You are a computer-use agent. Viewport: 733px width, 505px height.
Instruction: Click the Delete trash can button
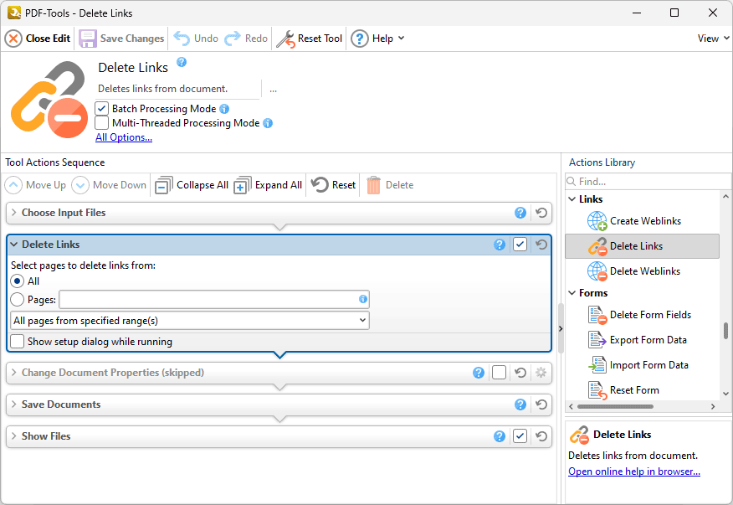390,185
